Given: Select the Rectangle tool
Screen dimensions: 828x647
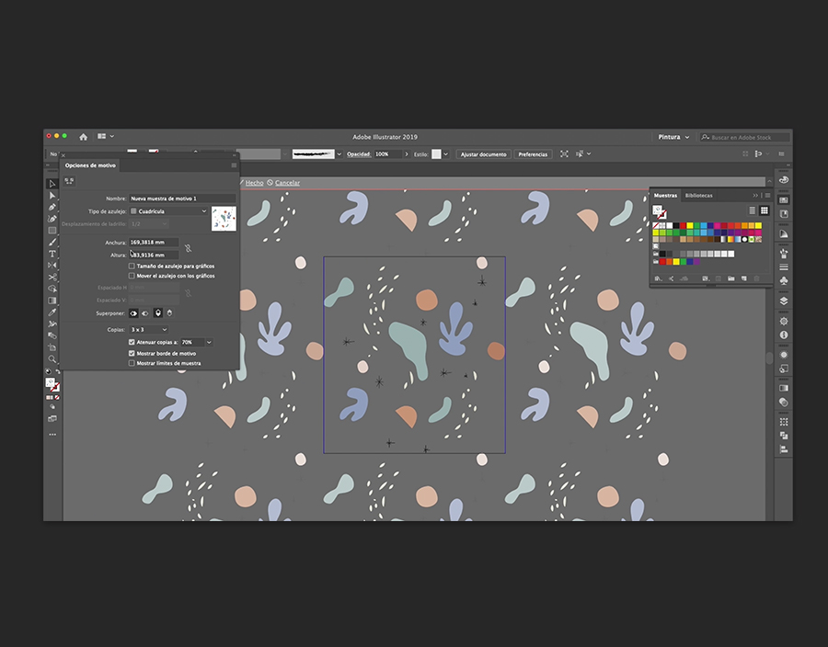Looking at the screenshot, I should coord(52,231).
